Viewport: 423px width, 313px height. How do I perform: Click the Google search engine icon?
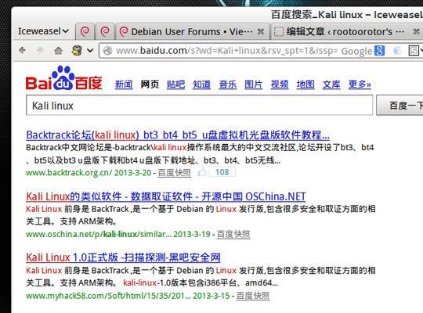[380, 50]
